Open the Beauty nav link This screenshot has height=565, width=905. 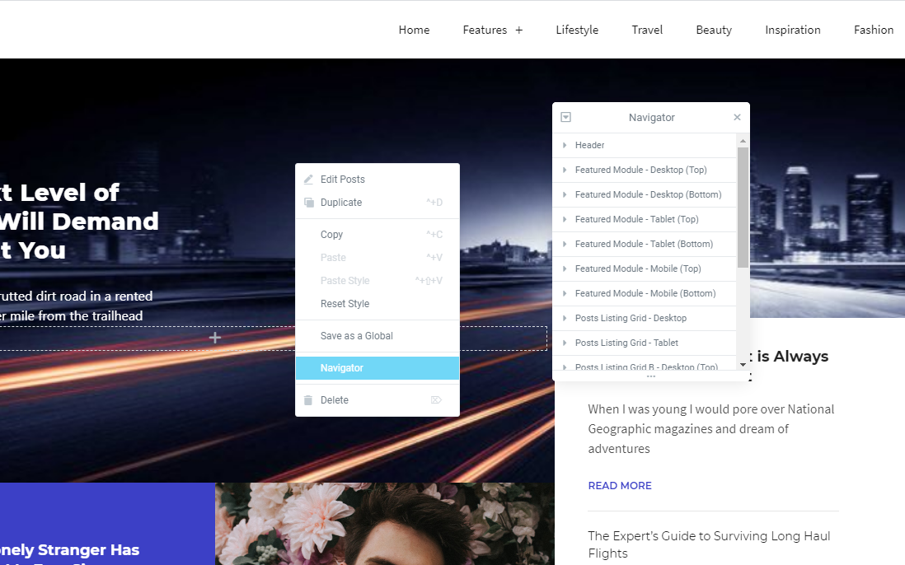[x=714, y=30]
